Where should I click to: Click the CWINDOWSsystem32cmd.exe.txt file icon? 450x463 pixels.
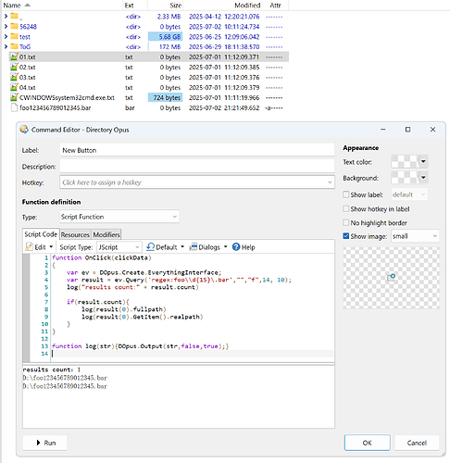point(14,97)
